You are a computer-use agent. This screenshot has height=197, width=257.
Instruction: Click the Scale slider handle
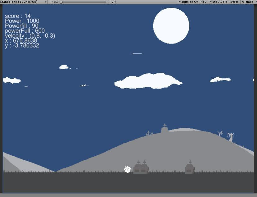(61, 2)
